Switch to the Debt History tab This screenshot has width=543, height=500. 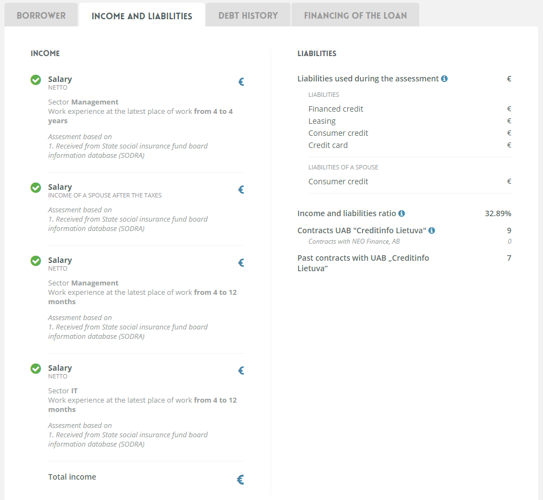pyautogui.click(x=248, y=15)
